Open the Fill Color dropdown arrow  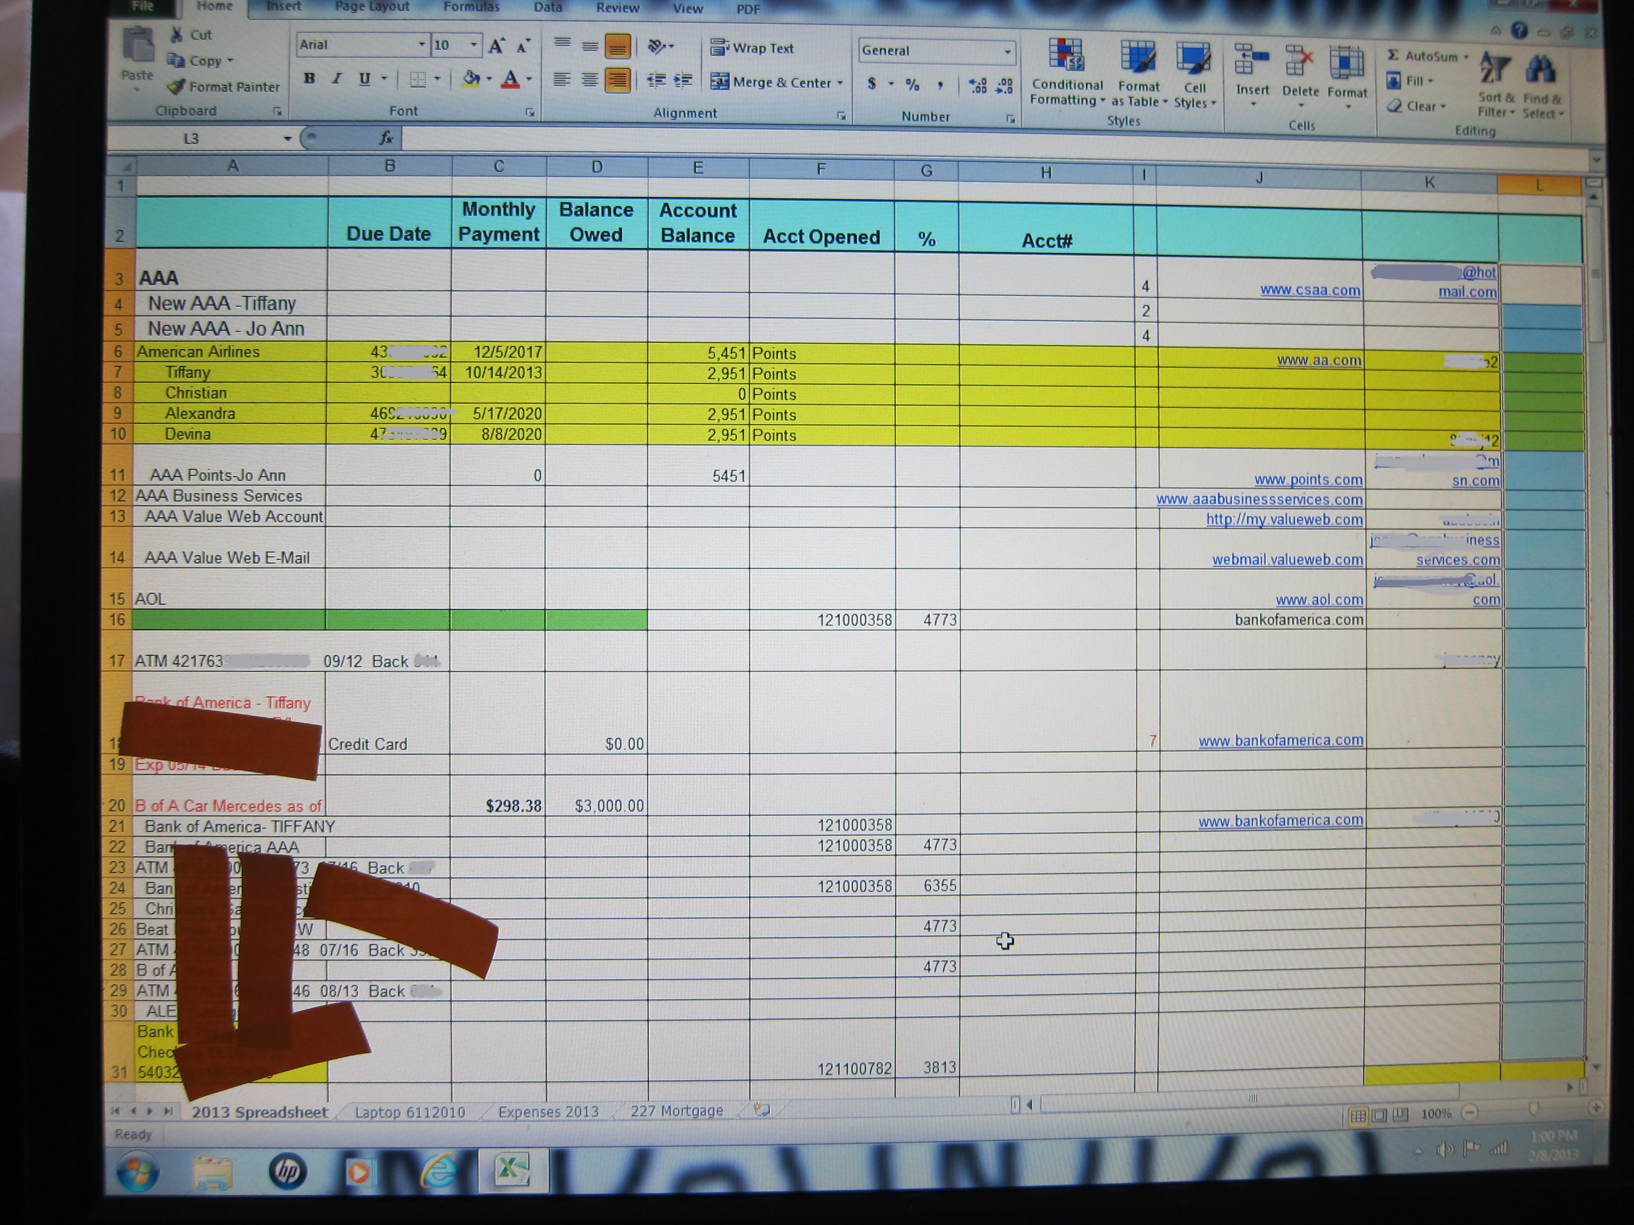[x=490, y=79]
